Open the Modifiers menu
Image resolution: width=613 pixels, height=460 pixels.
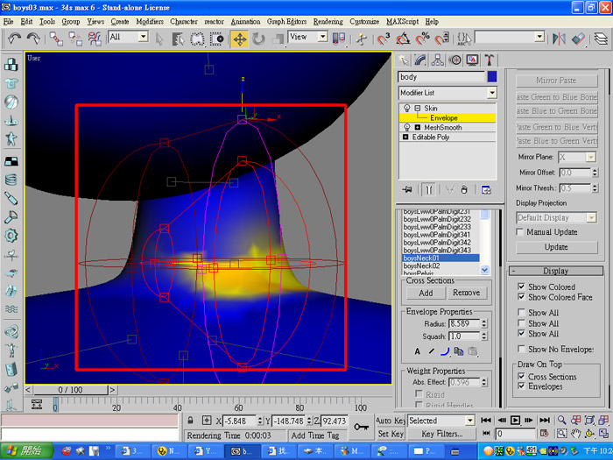(x=150, y=22)
